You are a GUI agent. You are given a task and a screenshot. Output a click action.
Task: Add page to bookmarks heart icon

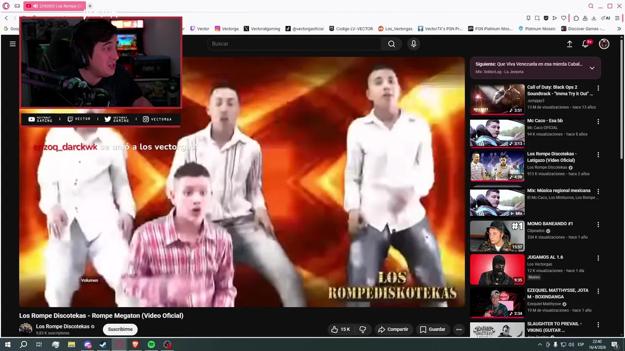click(563, 18)
